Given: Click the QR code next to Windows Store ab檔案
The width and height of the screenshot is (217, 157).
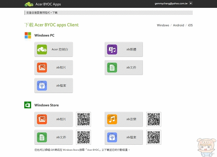Looking at the screenshot, I should tap(154, 137).
